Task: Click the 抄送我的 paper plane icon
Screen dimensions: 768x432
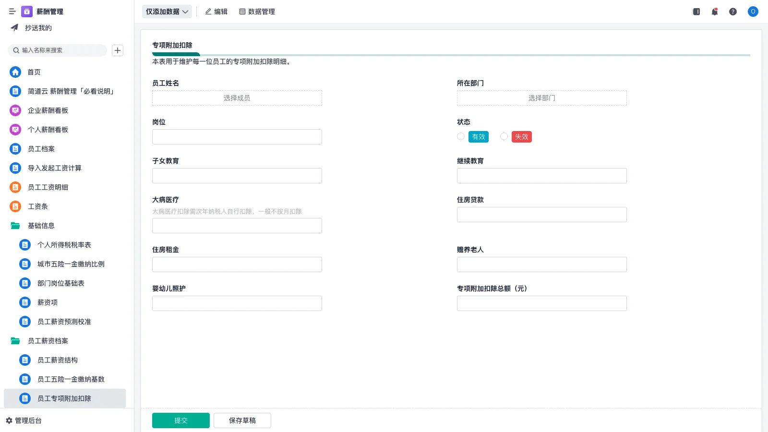Action: click(x=13, y=27)
